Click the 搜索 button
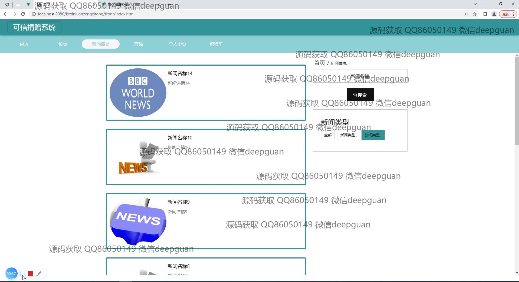Screen dimensions: 519x282 [360, 95]
